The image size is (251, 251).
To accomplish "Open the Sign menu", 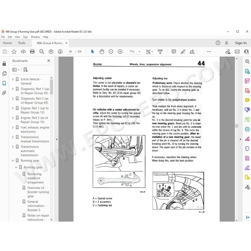I will tap(25, 37).
